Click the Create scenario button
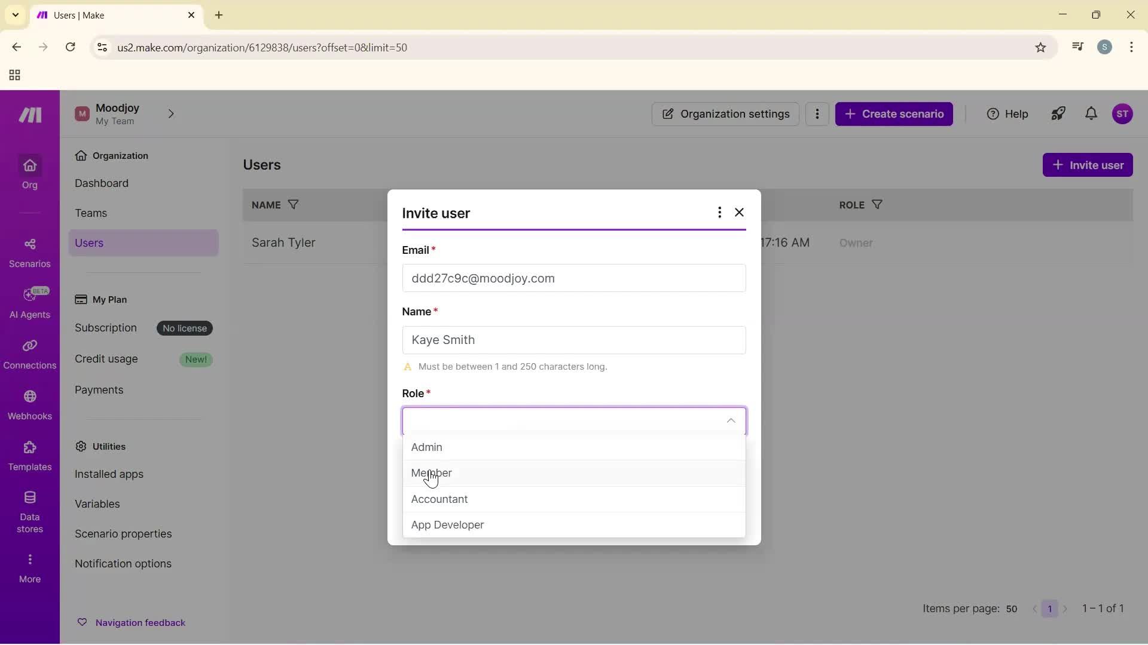 [x=894, y=113]
